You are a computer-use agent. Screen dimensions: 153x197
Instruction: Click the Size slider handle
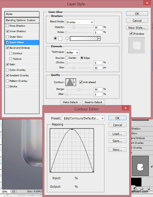point(74,68)
